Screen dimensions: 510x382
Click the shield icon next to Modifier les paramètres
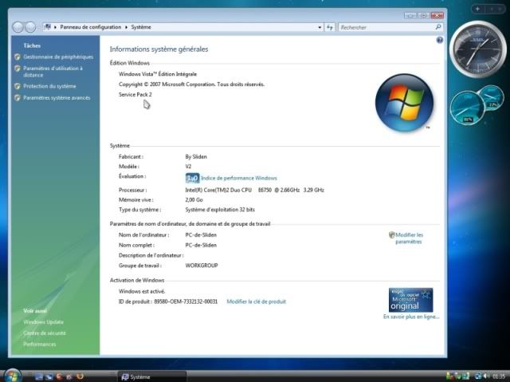[391, 235]
